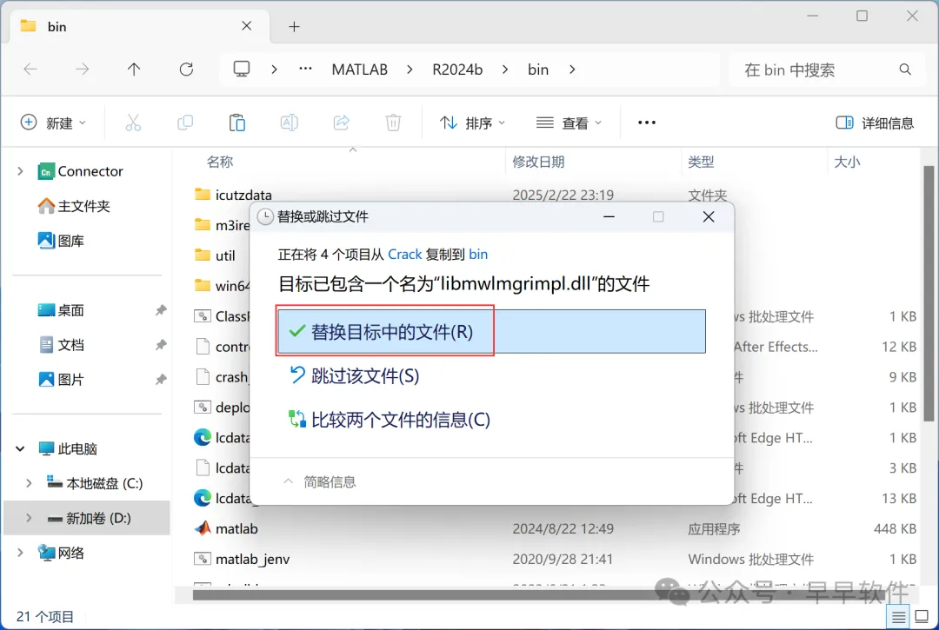Expand the chevron after MATLAB breadcrumb
Image resolution: width=939 pixels, height=630 pixels.
tap(410, 70)
